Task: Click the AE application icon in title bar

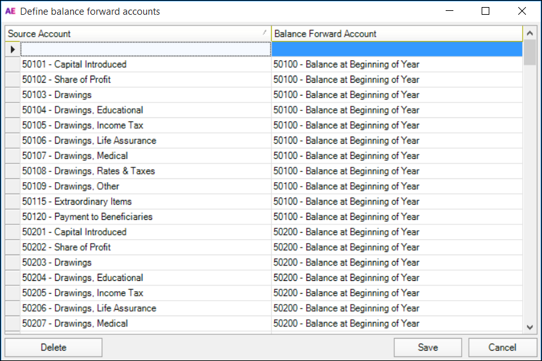Action: pos(10,12)
